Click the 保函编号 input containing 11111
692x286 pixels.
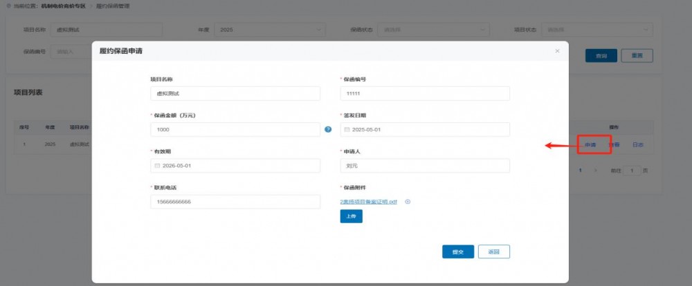tap(424, 93)
